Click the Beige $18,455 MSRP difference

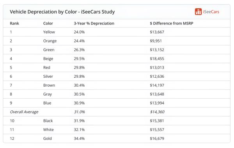[157, 59]
